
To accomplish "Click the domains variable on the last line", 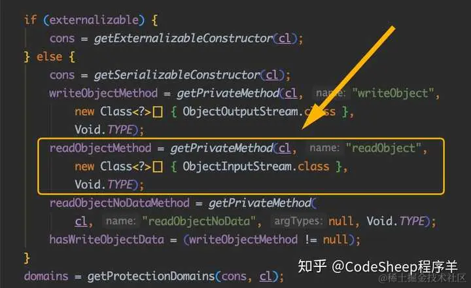I will tap(46, 276).
